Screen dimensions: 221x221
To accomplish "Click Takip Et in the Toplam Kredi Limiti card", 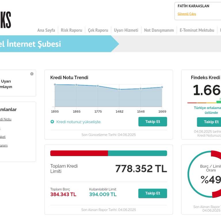I will 153,193.
